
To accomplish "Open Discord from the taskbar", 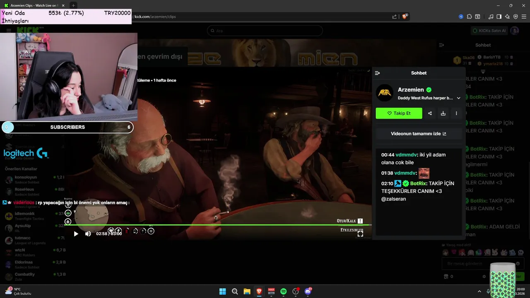I will tap(308, 291).
